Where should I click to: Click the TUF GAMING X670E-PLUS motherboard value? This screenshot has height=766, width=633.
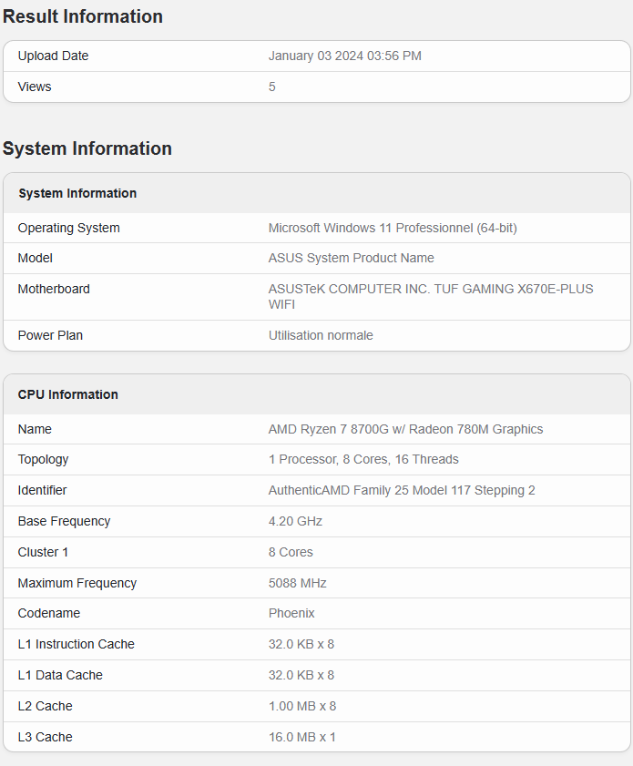tap(430, 296)
